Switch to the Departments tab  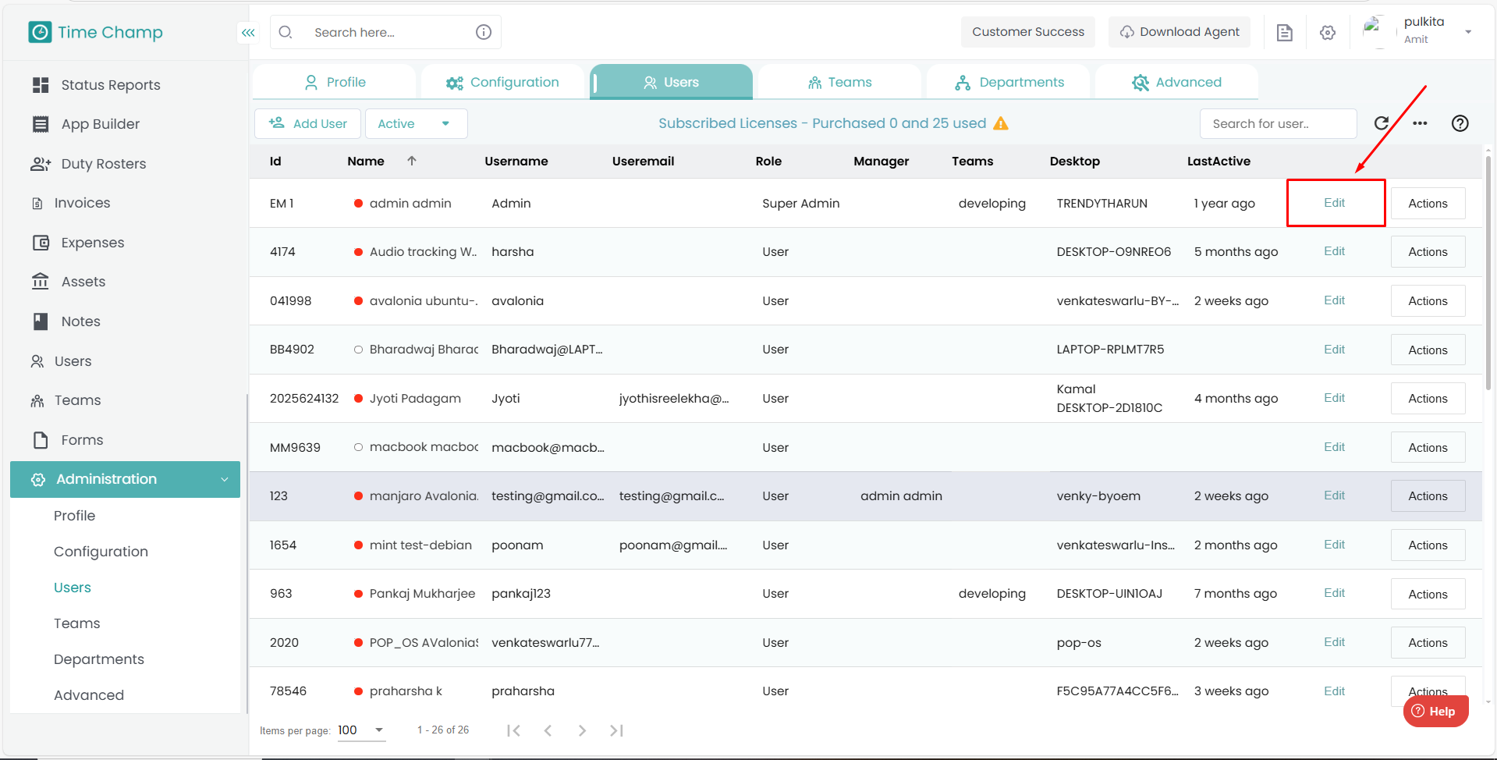pyautogui.click(x=1009, y=82)
